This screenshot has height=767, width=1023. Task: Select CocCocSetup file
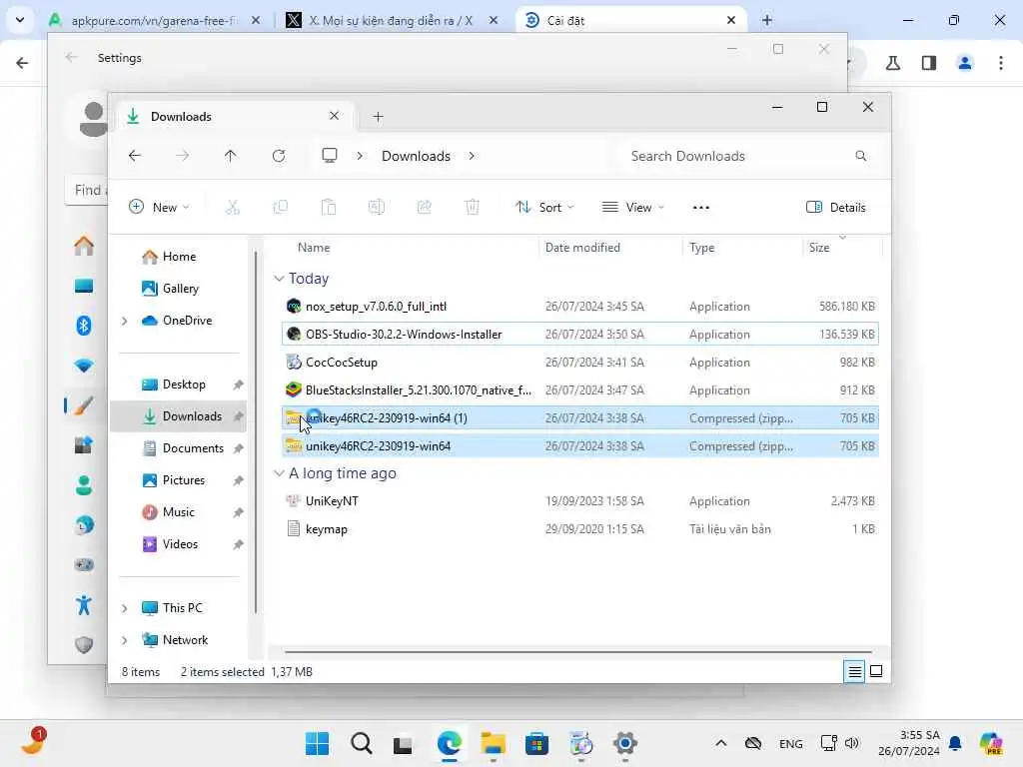580,362
